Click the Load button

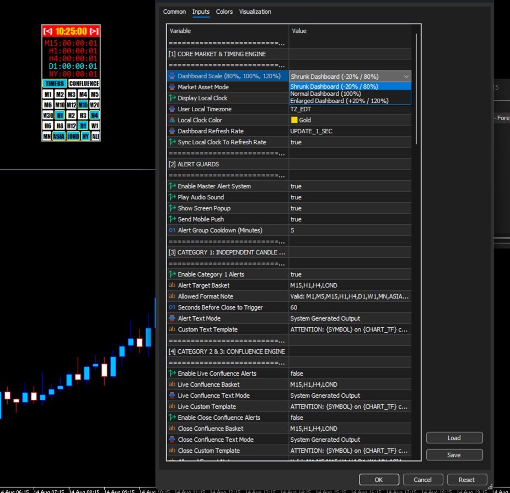(x=454, y=438)
